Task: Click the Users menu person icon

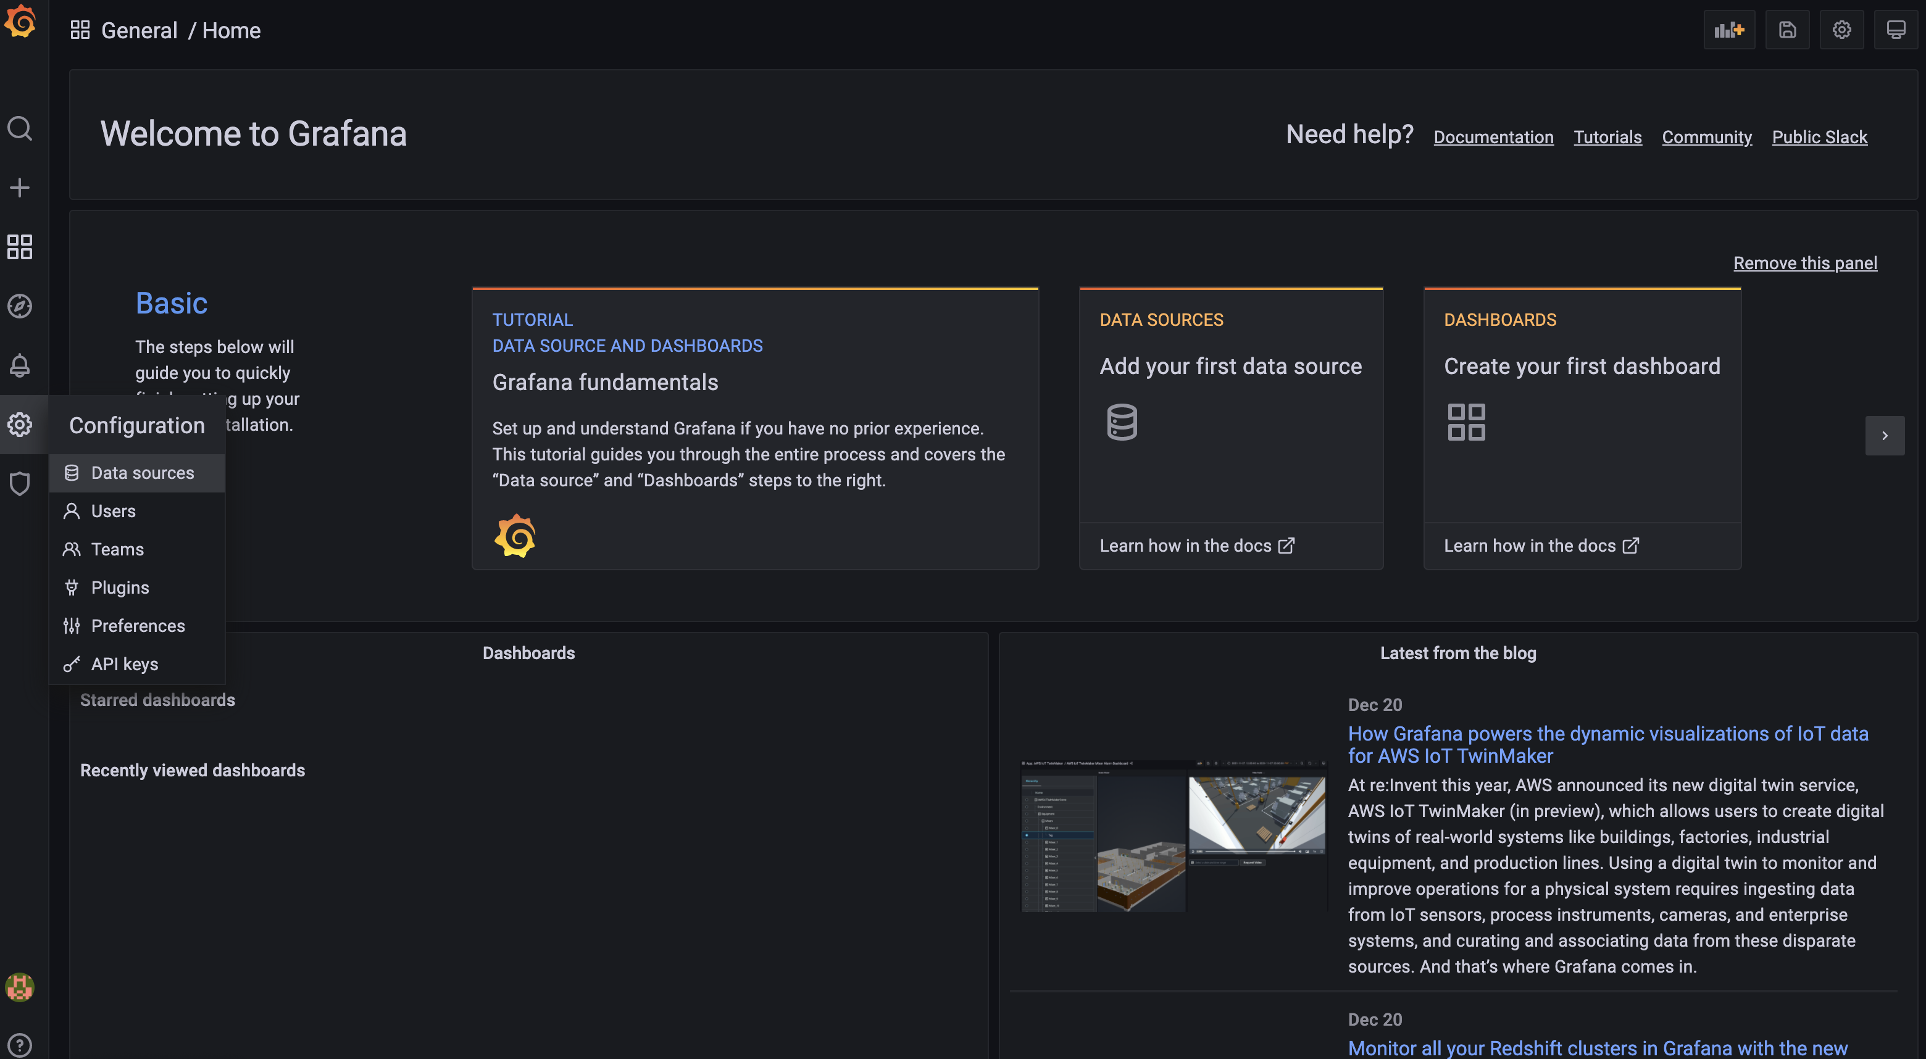Action: (x=72, y=511)
